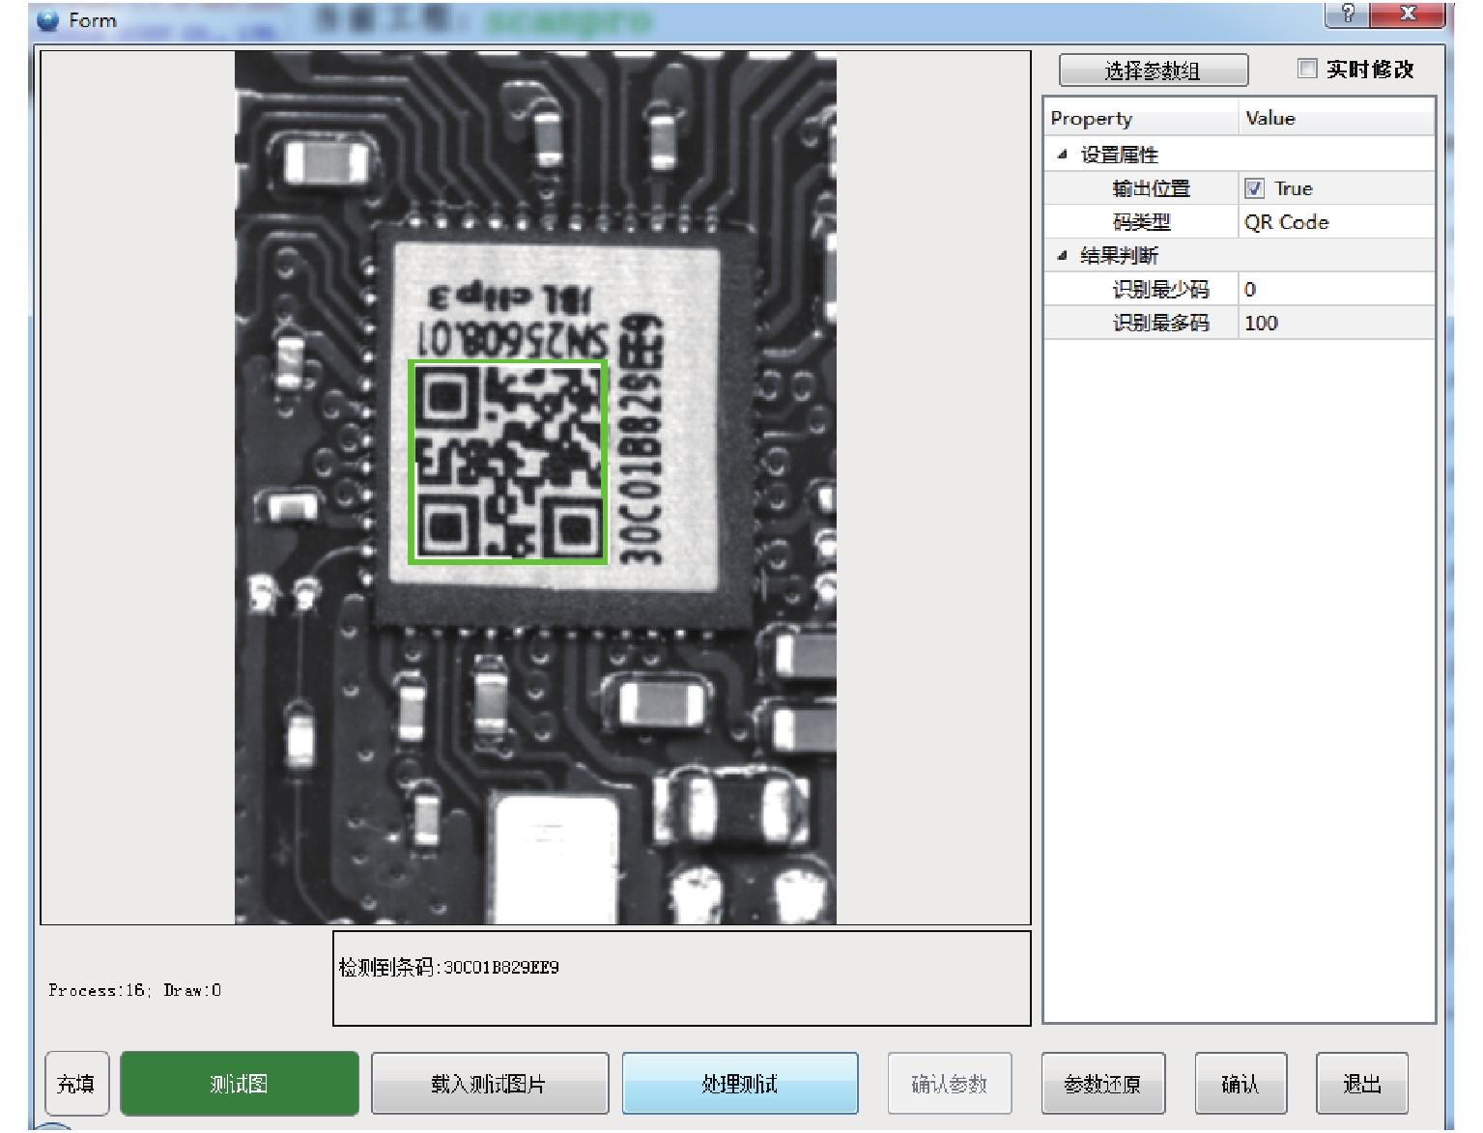Click the 退出 button
Viewport: 1483px width, 1133px height.
click(1362, 1084)
